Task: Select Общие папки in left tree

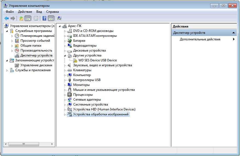Action: pos(31,46)
